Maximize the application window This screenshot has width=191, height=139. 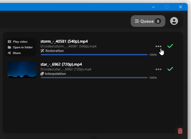click(x=167, y=7)
